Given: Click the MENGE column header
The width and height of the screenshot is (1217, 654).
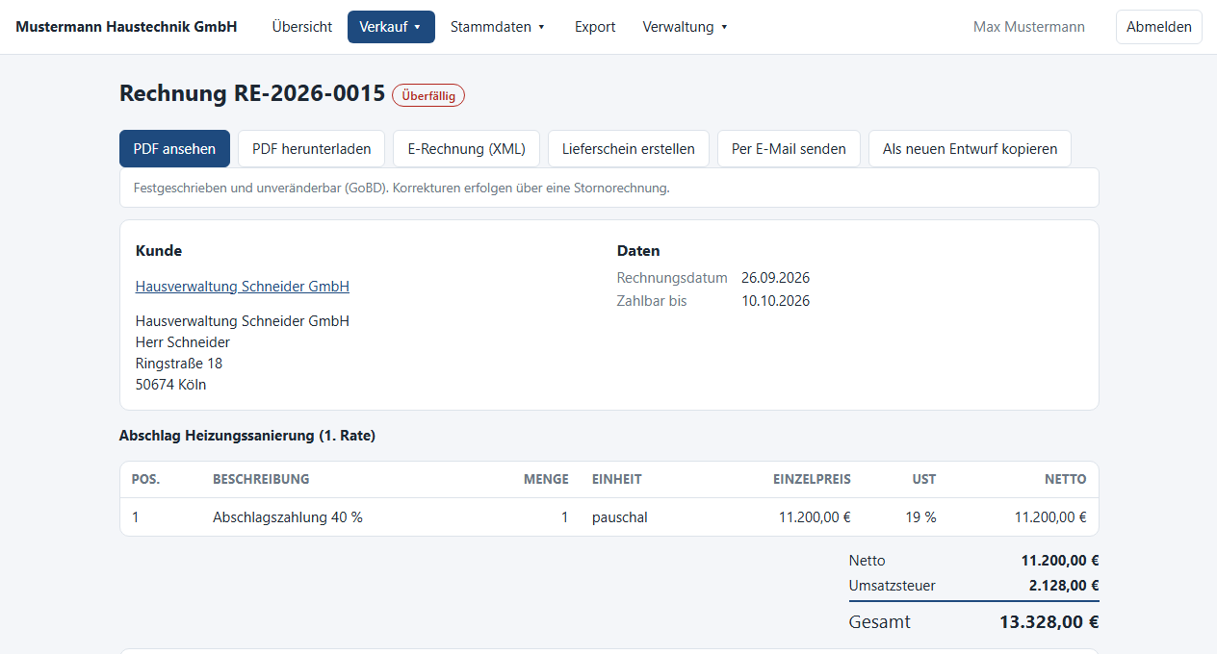Looking at the screenshot, I should coord(546,479).
